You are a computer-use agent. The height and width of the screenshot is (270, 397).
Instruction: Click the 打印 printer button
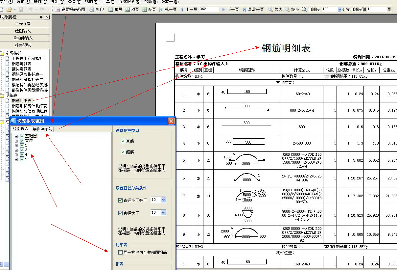[97, 10]
